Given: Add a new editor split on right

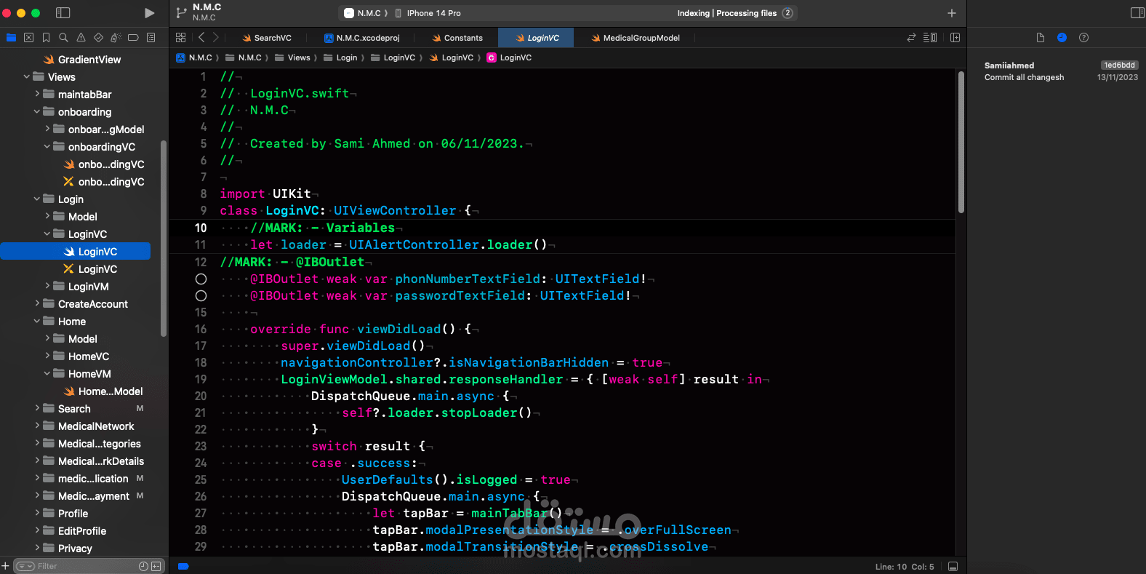Looking at the screenshot, I should (955, 37).
